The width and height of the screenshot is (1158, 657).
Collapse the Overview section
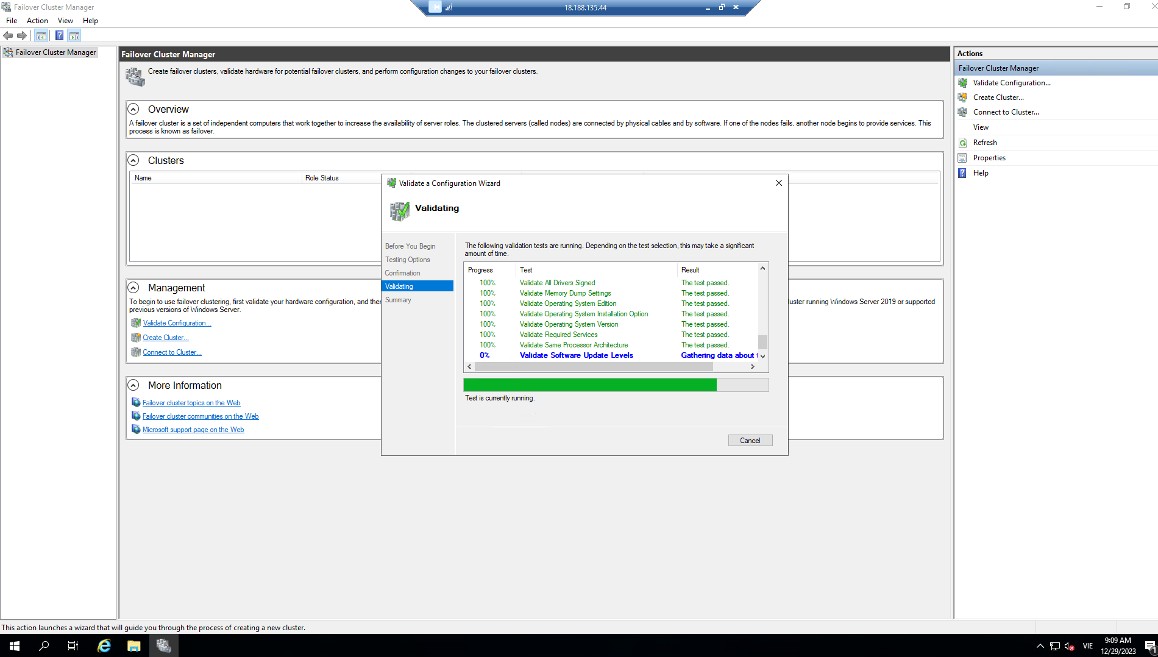pos(133,109)
